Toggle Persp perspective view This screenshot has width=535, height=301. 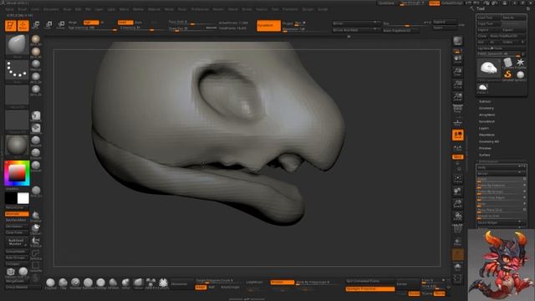click(457, 110)
